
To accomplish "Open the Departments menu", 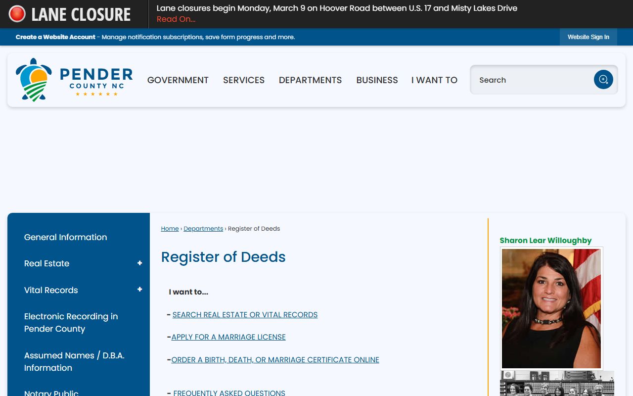I will coord(311,80).
